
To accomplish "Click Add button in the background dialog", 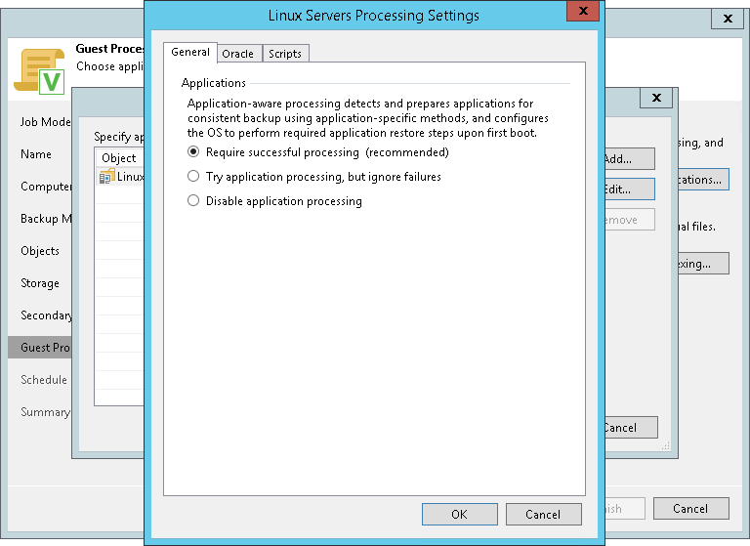I will [x=630, y=159].
